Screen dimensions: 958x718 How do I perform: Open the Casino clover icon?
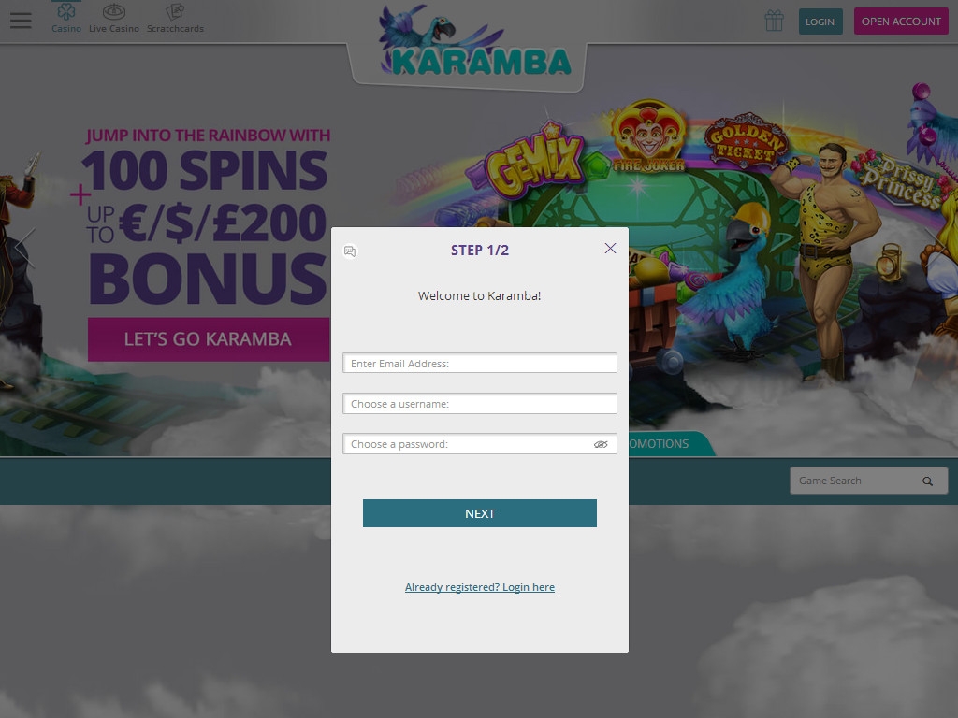pos(66,11)
